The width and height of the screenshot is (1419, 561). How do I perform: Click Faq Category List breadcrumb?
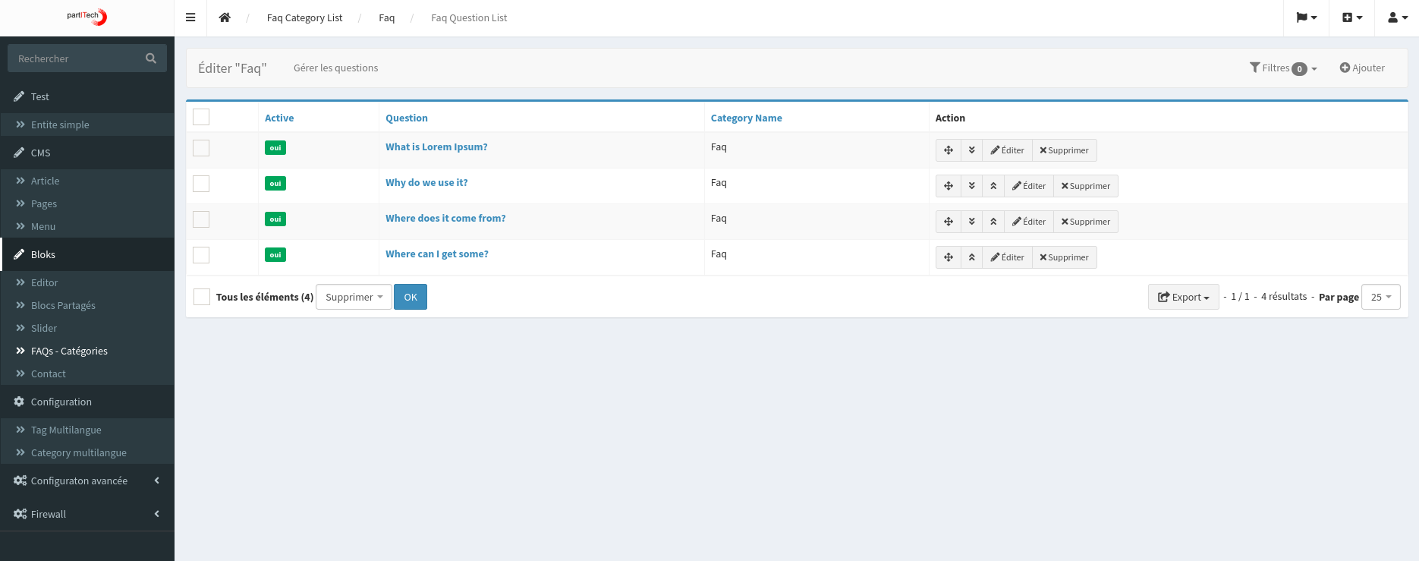tap(304, 17)
